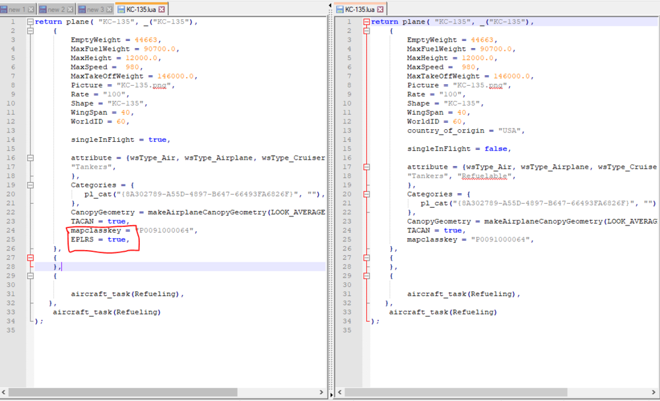The width and height of the screenshot is (660, 401).
Task: Click right-scroll arrow of right pane scrollbar
Action: [653, 392]
